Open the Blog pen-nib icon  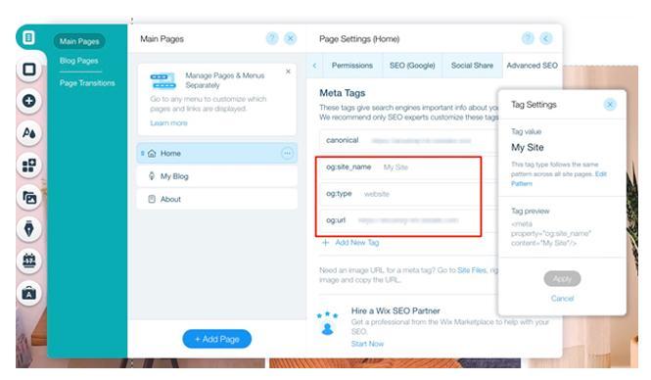[29, 229]
